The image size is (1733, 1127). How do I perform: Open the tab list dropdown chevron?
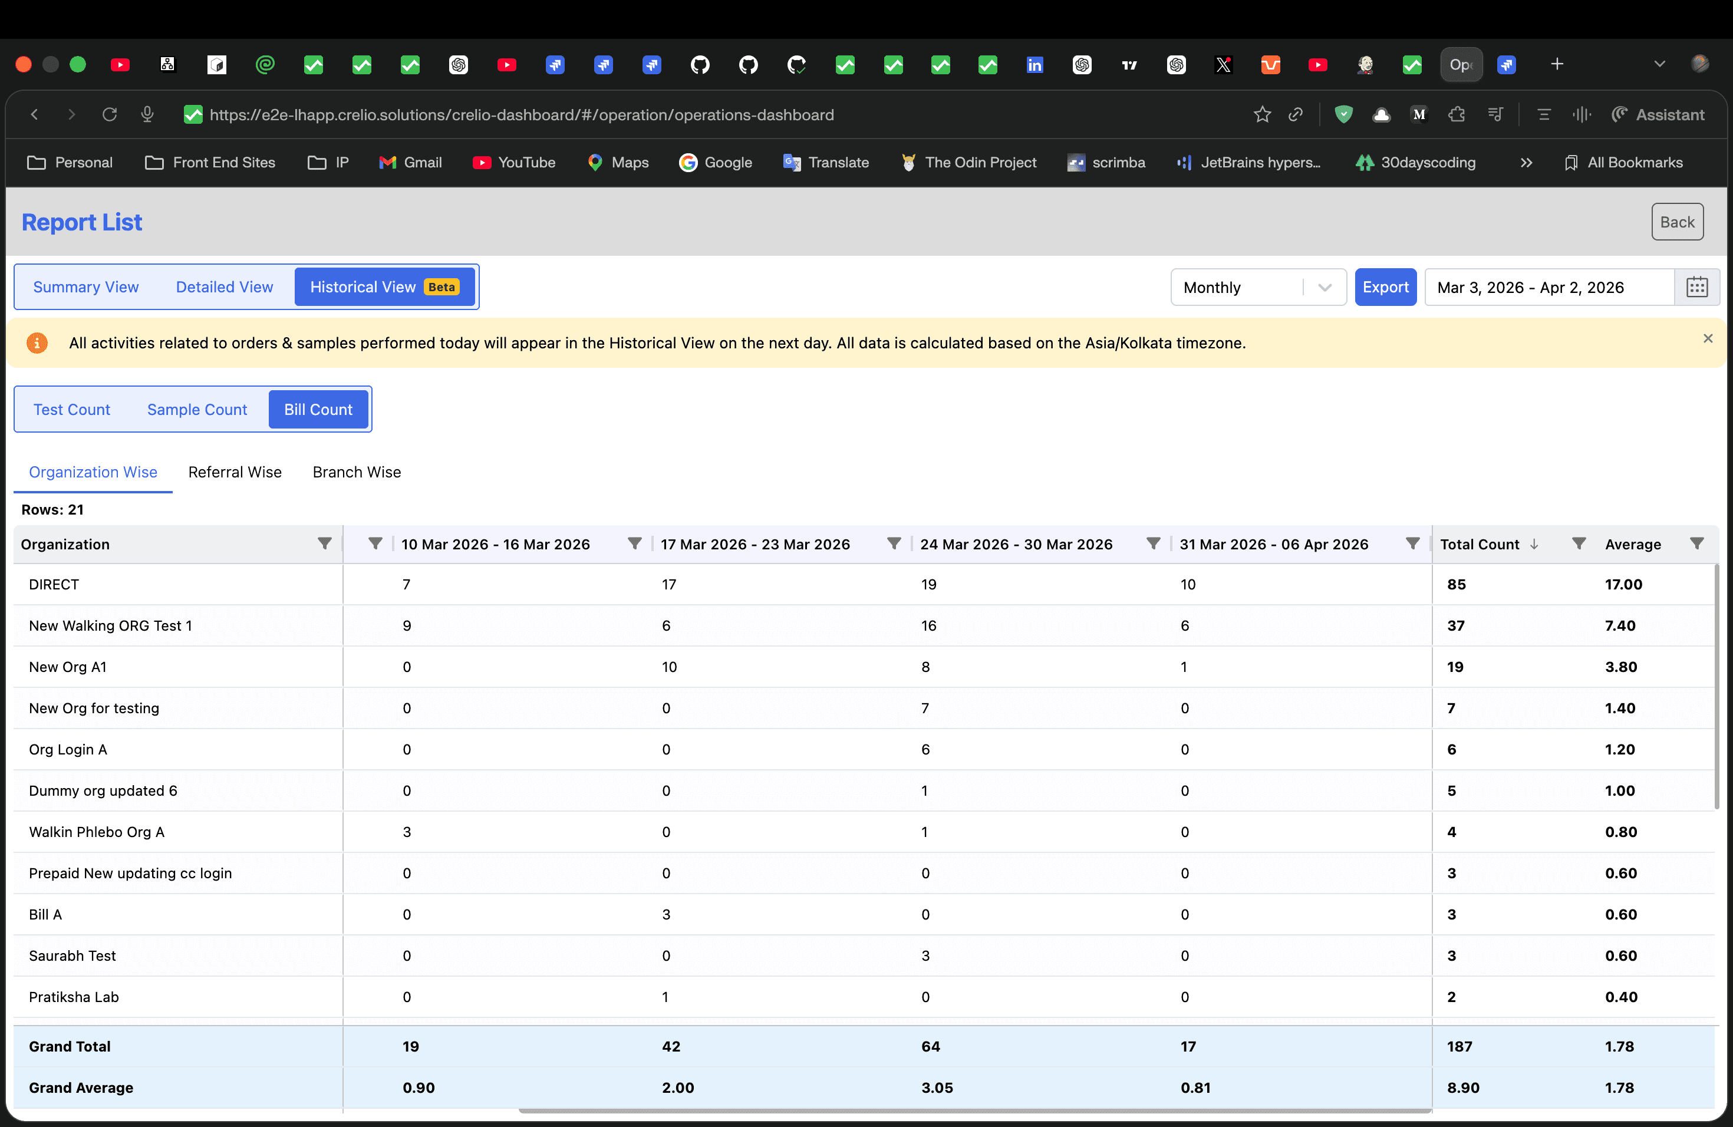1659,64
